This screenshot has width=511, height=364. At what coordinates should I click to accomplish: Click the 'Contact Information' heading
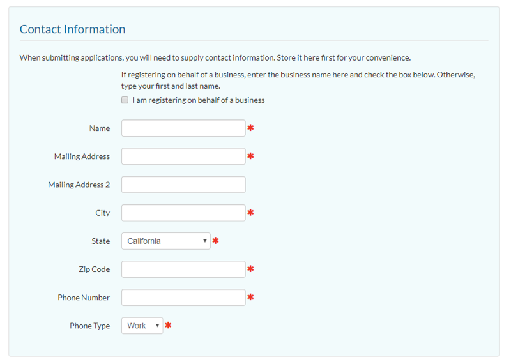click(72, 29)
